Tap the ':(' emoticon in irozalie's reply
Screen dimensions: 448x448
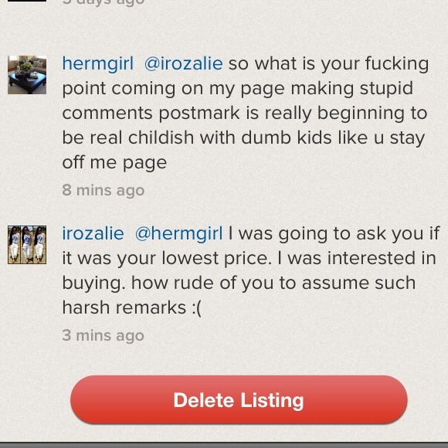point(196,308)
